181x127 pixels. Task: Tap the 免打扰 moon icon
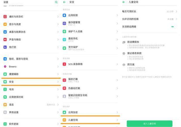(5, 47)
